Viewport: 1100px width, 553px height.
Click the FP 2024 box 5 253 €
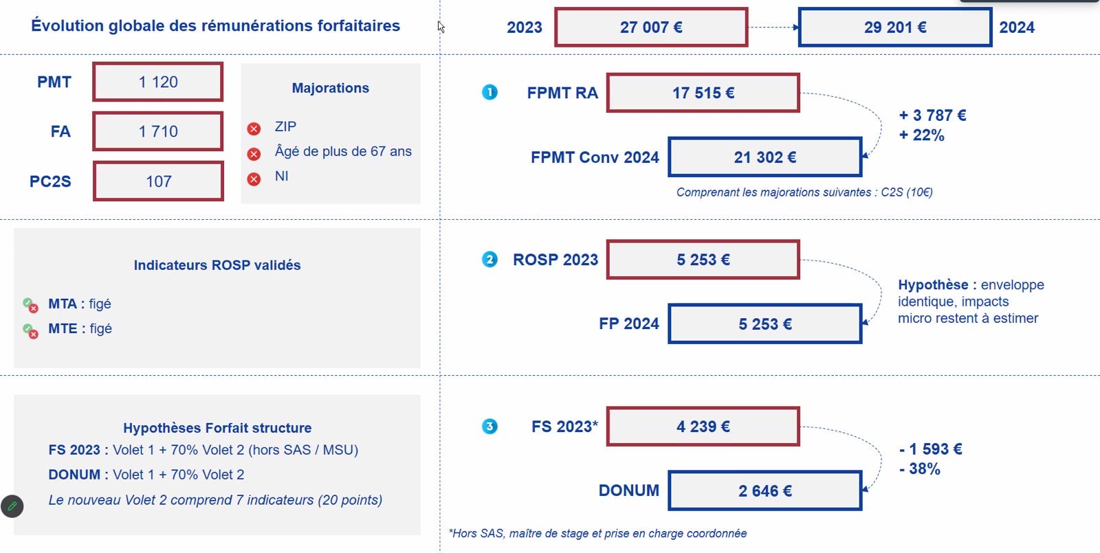point(765,324)
